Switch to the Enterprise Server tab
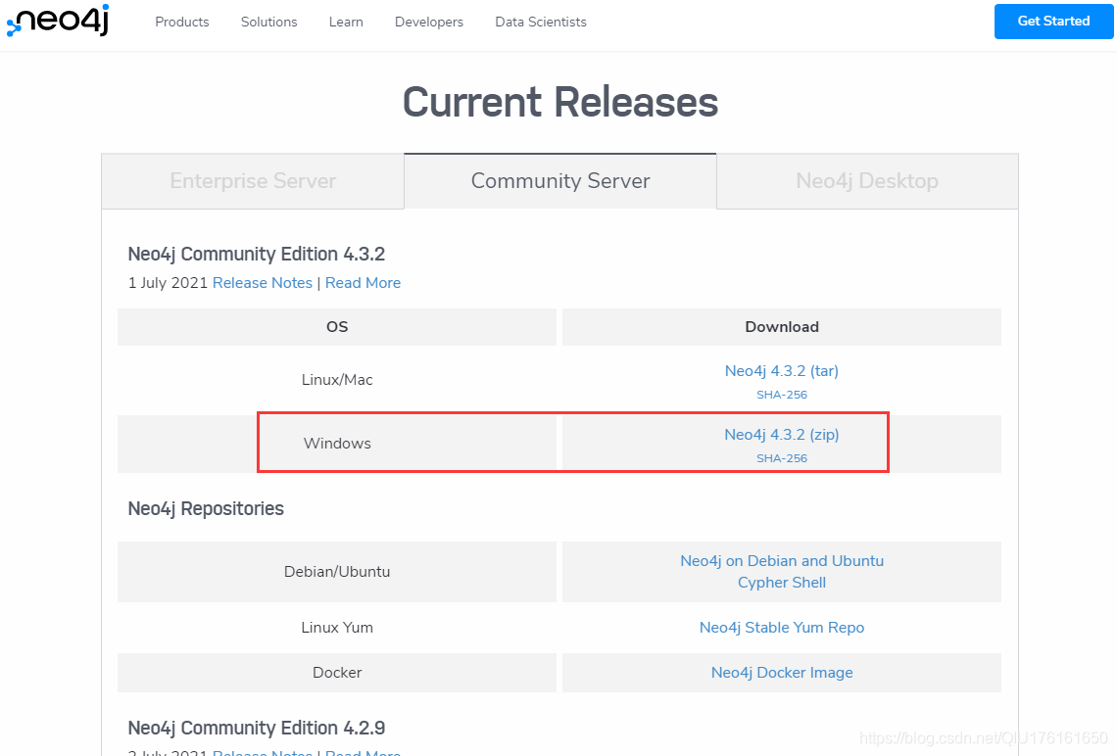The height and width of the screenshot is (756, 1117). 253,181
